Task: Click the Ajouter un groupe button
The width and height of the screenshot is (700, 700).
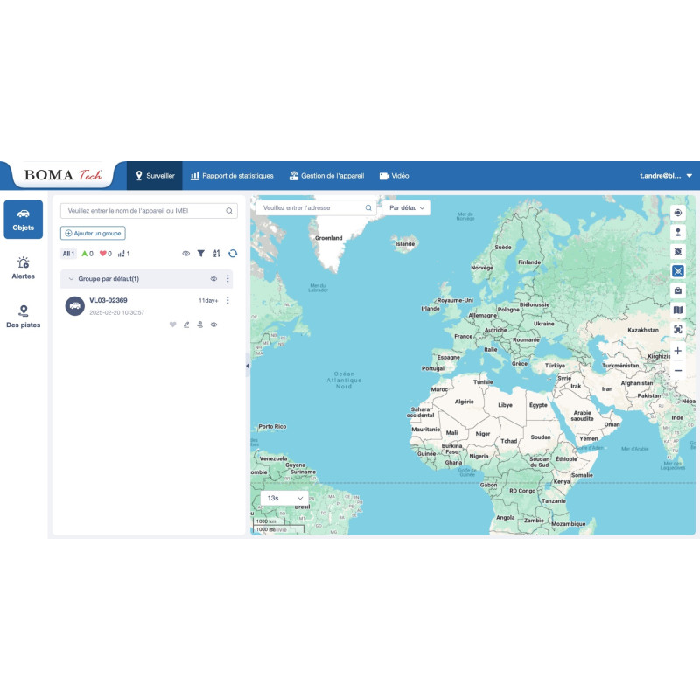Action: point(93,233)
